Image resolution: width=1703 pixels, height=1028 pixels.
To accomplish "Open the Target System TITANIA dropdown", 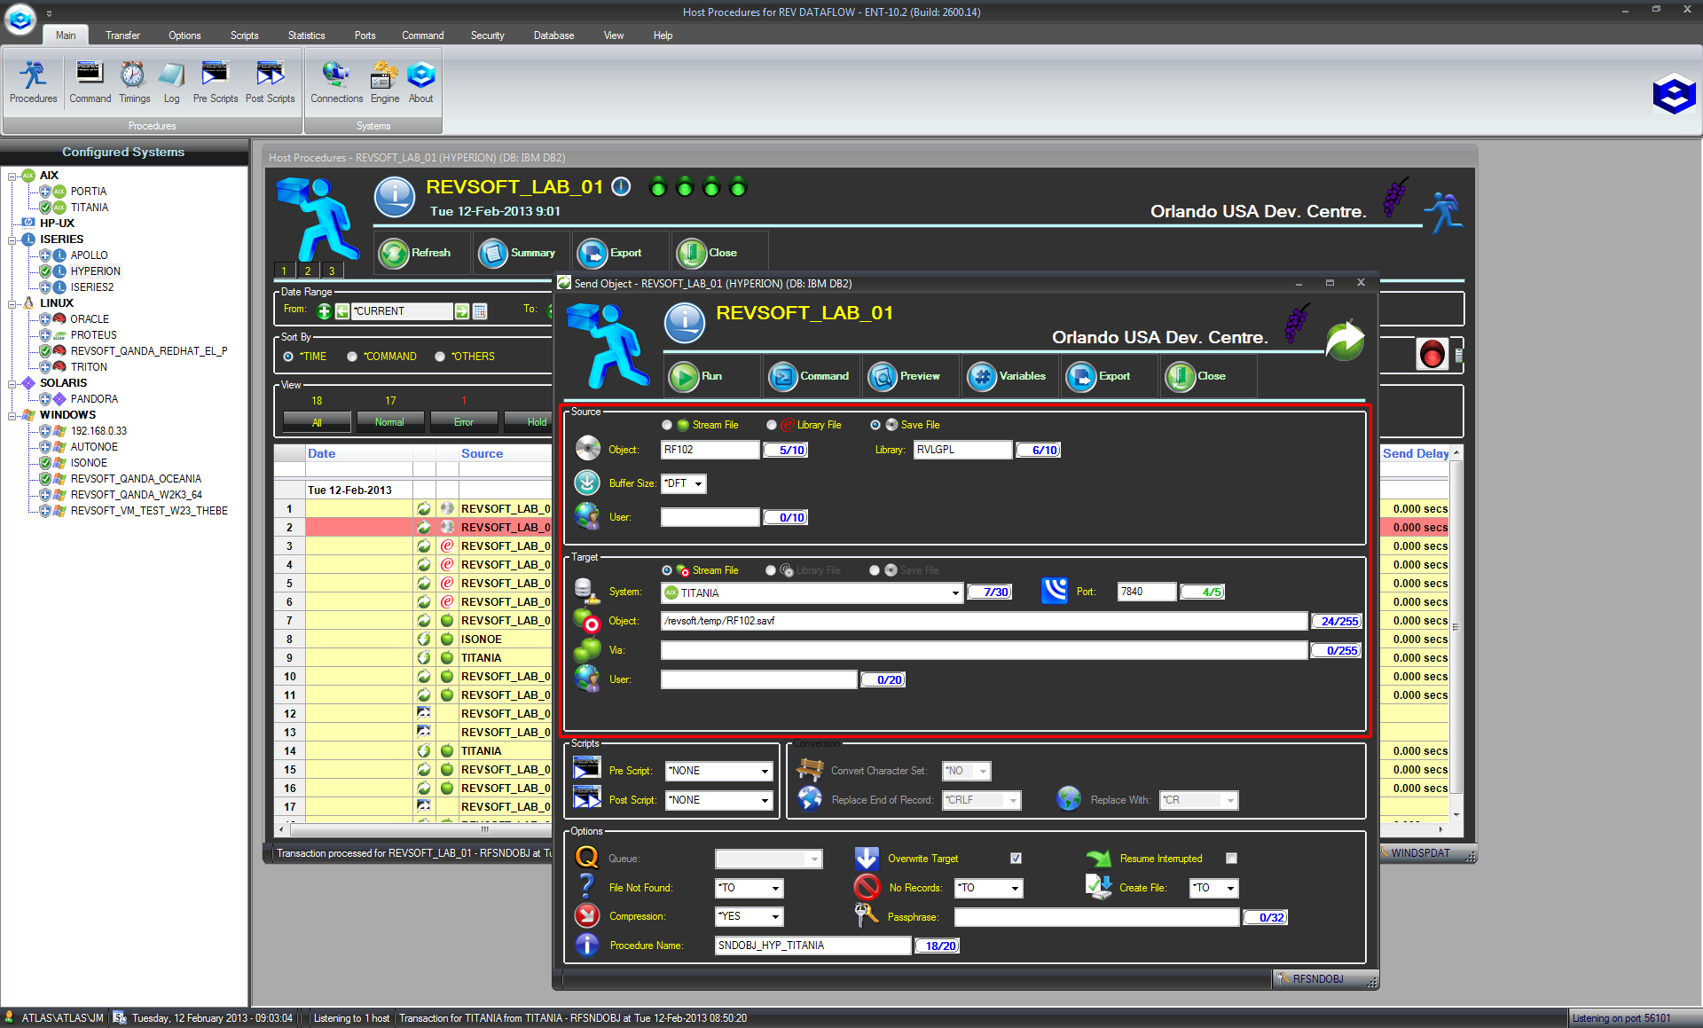I will 955,592.
